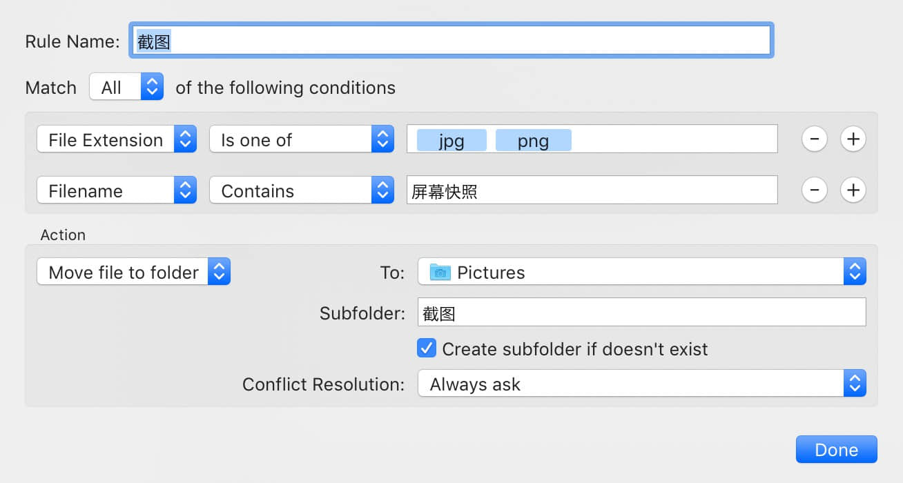Click the Done button

837,449
